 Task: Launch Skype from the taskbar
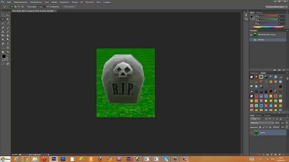166,159
